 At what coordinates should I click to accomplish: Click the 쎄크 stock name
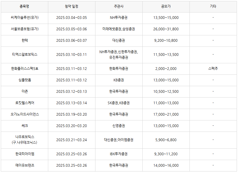pyautogui.click(x=25, y=126)
